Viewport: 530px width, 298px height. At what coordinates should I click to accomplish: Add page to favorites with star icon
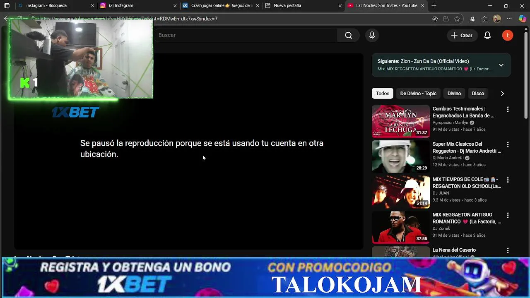[x=457, y=19]
